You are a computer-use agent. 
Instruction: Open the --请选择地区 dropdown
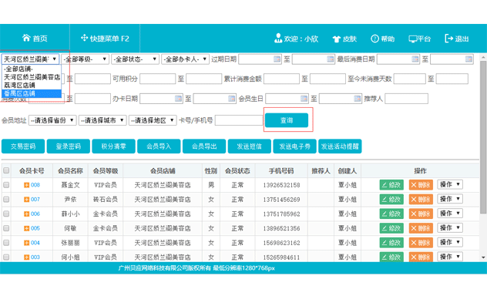(x=153, y=120)
